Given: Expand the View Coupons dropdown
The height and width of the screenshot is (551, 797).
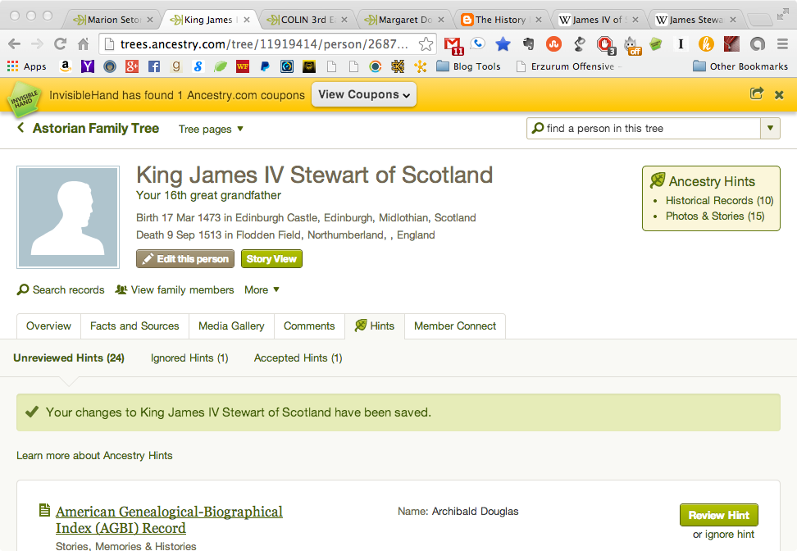Looking at the screenshot, I should click(x=363, y=94).
